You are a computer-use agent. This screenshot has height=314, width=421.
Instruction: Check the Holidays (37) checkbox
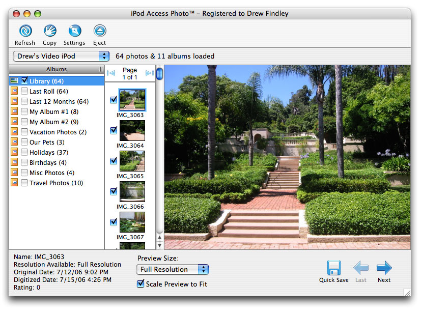point(24,153)
